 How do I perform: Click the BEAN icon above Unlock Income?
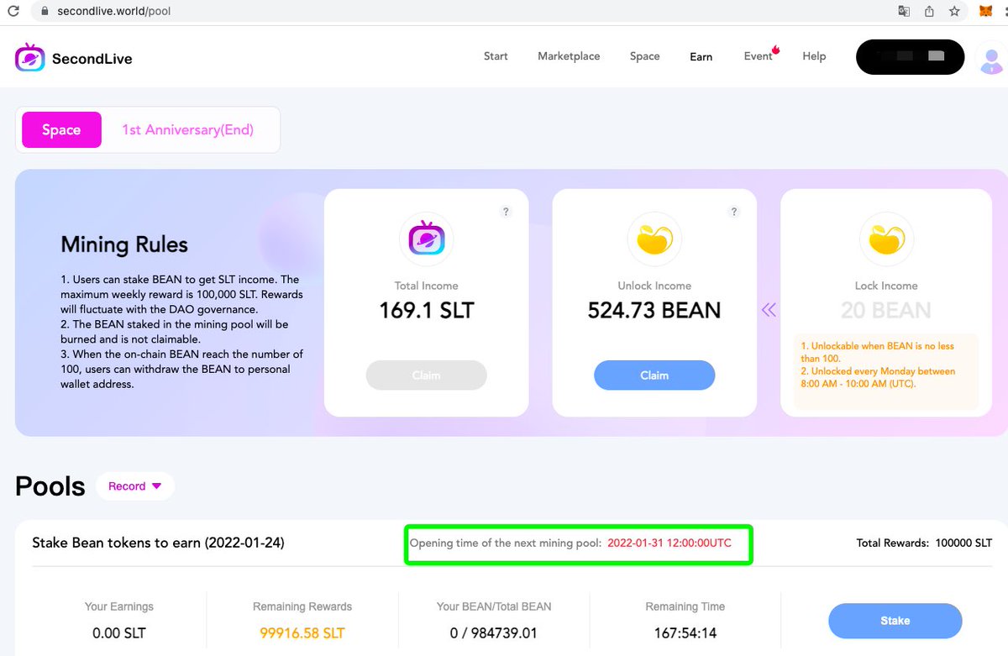tap(654, 239)
